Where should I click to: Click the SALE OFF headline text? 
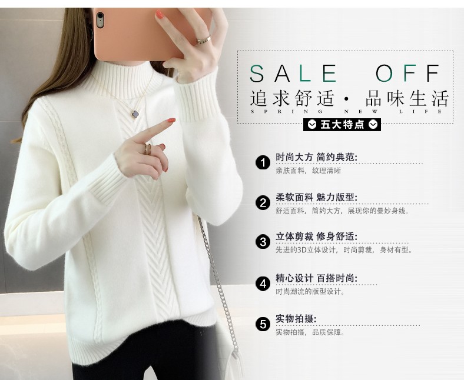point(345,73)
